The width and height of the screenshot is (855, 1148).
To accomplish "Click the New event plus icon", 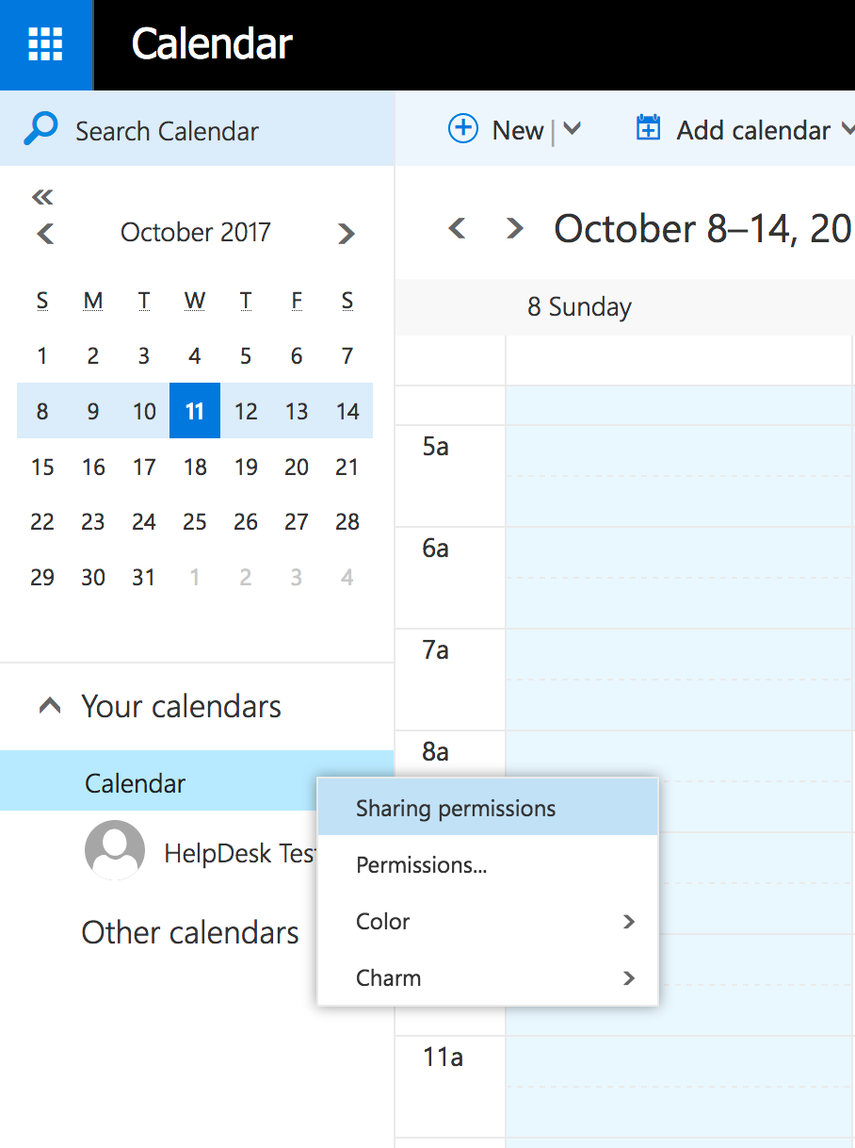I will 462,129.
